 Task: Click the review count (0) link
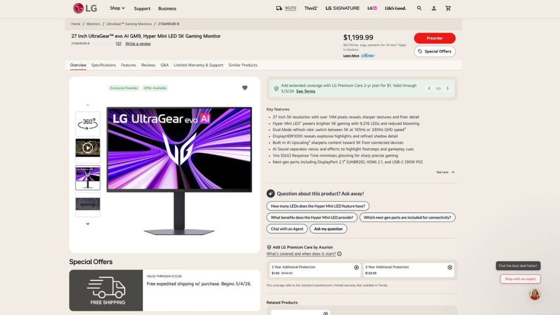119,44
